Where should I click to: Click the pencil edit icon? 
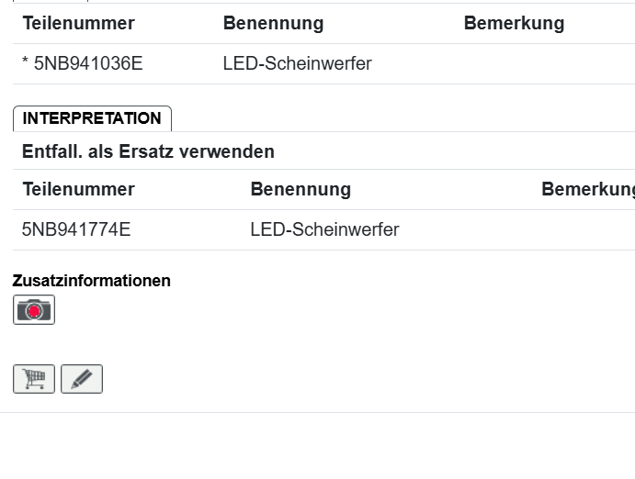coord(82,379)
